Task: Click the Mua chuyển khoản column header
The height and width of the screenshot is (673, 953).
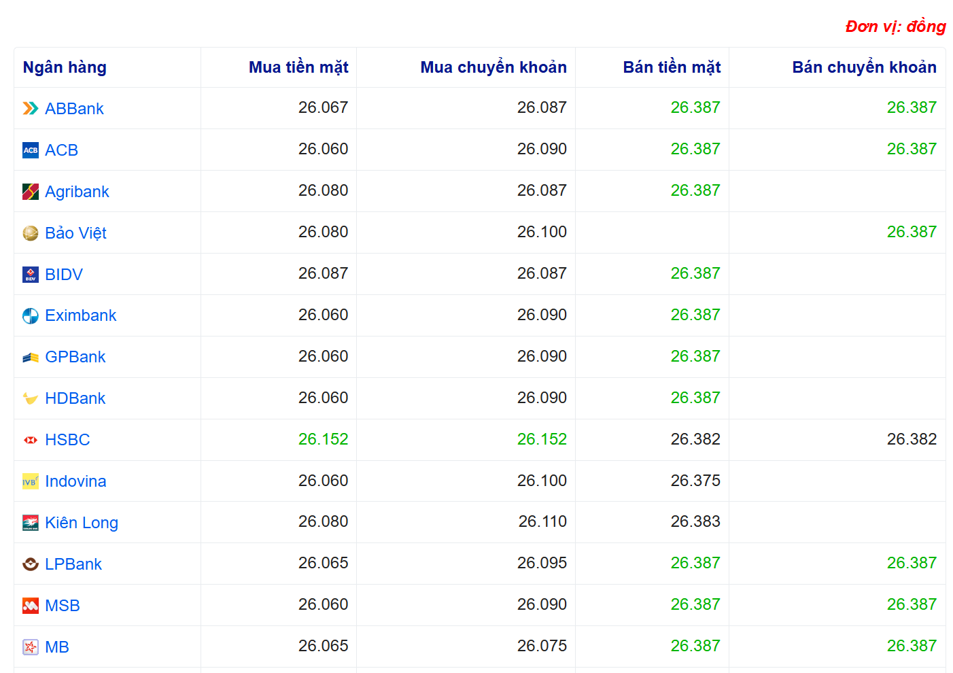Action: [x=493, y=67]
